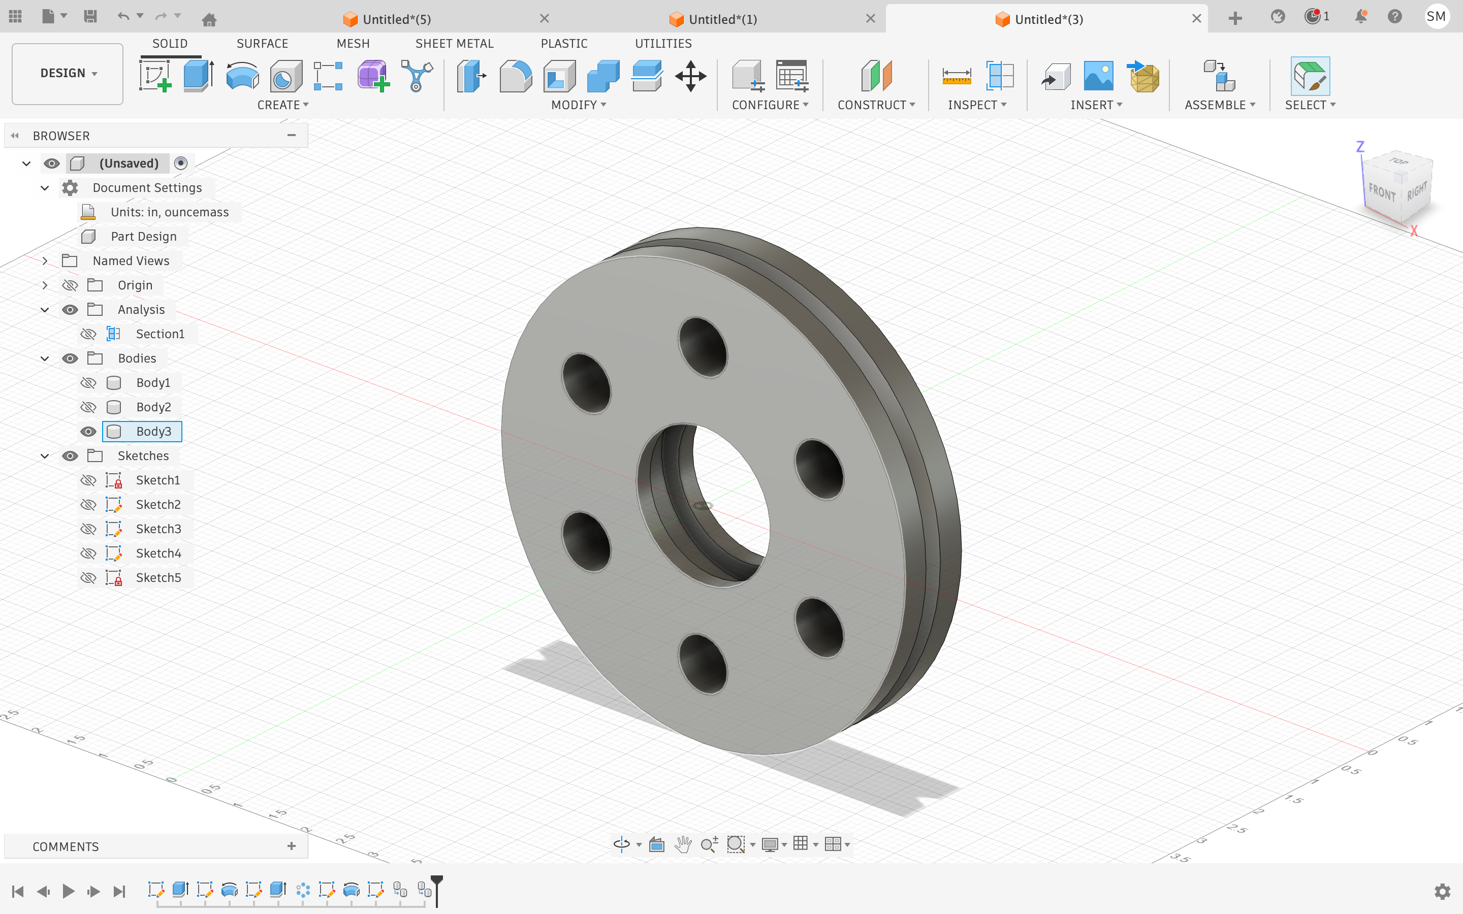This screenshot has height=914, width=1463.
Task: Hide Body3 using its eye icon
Action: pyautogui.click(x=88, y=432)
